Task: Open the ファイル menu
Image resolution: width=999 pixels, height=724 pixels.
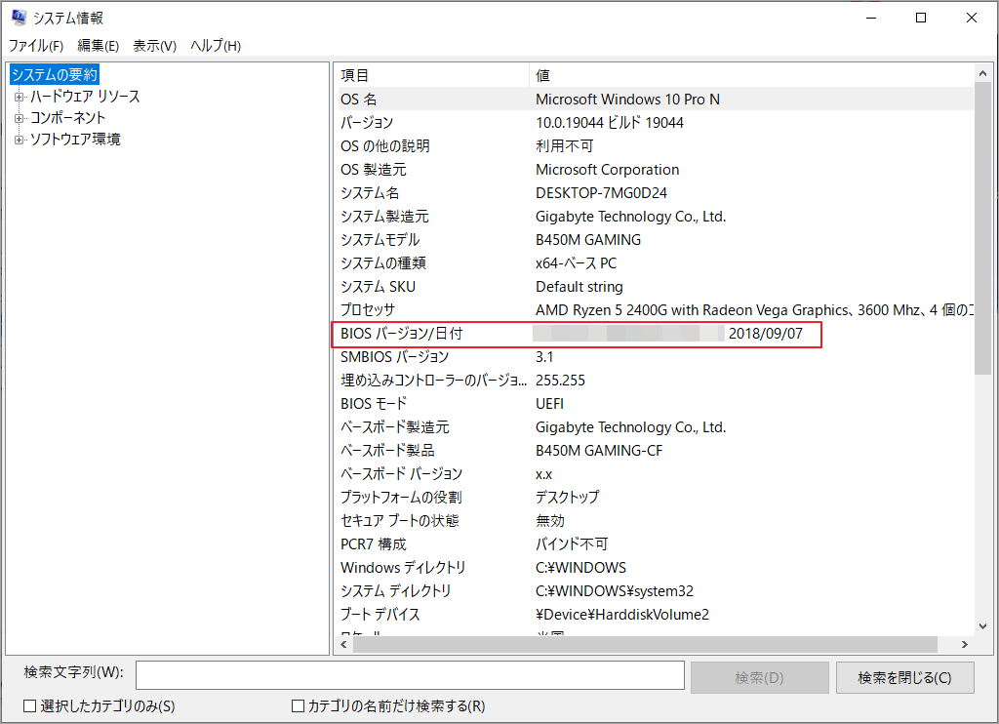Action: click(36, 45)
